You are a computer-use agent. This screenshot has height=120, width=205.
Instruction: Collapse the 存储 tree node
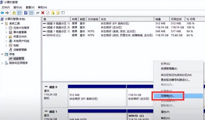point(2,54)
